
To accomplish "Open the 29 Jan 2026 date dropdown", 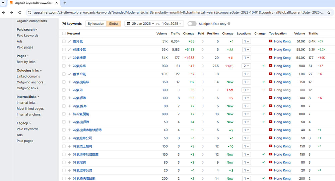I will click(x=140, y=24).
